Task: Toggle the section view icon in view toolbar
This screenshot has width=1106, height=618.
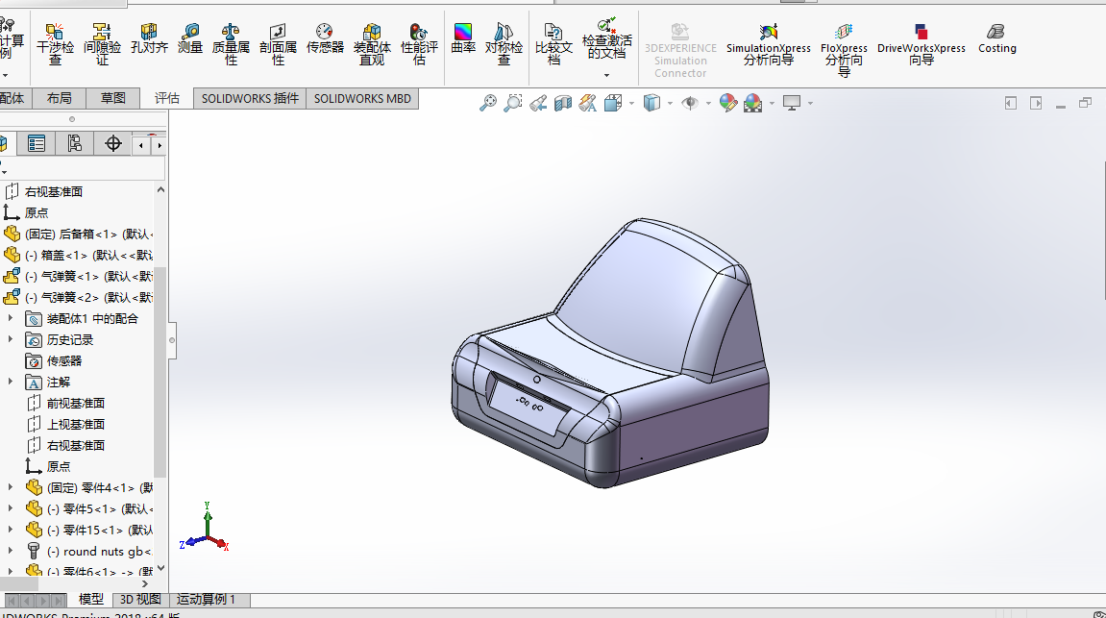Action: [x=563, y=103]
